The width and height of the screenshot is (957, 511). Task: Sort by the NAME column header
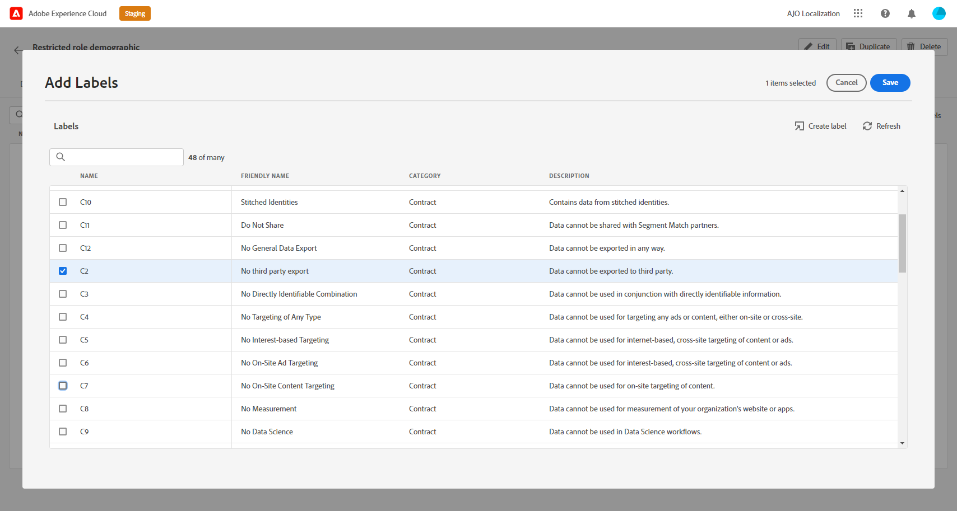[89, 176]
